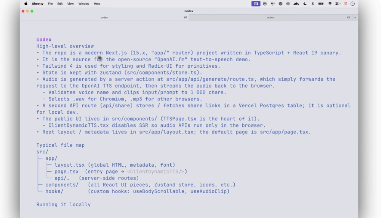Open Control Center from the menu bar
Viewport: 381px width, 218px height.
click(338, 4)
